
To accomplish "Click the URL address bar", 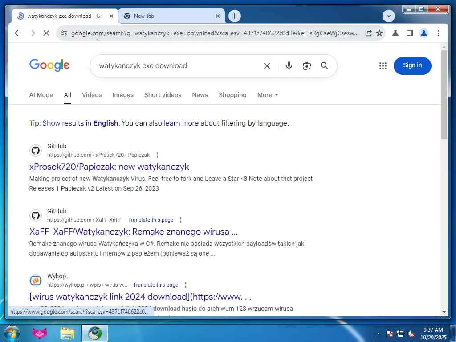I will 215,33.
